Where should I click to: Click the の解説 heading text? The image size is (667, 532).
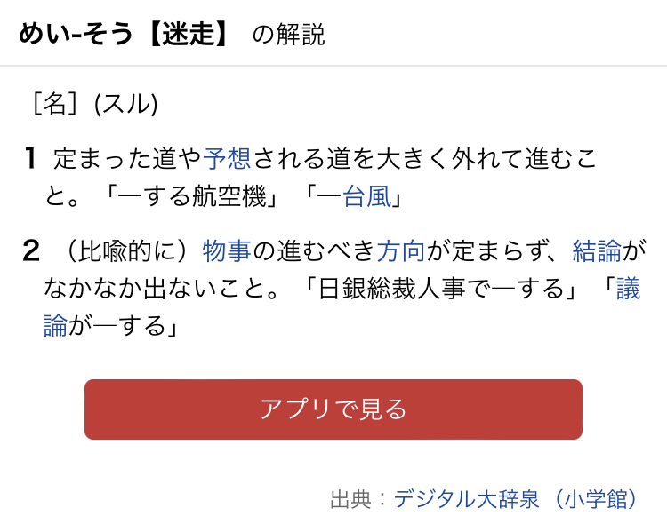tap(289, 35)
